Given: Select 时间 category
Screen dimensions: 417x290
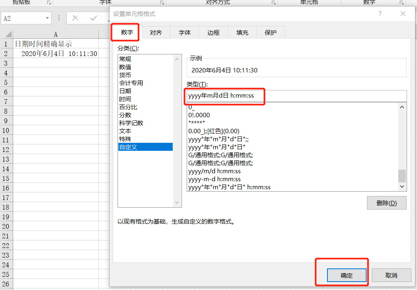Looking at the screenshot, I should (146, 99).
